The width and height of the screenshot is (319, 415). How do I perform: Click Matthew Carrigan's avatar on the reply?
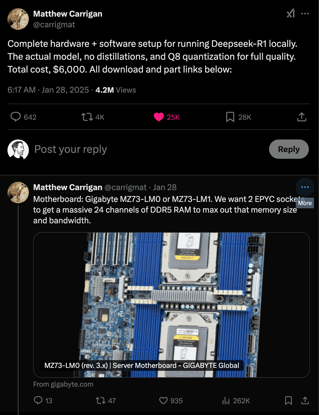pos(18,193)
